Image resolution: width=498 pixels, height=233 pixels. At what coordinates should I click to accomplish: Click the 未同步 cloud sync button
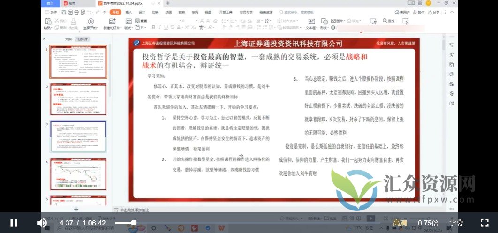[x=402, y=12]
